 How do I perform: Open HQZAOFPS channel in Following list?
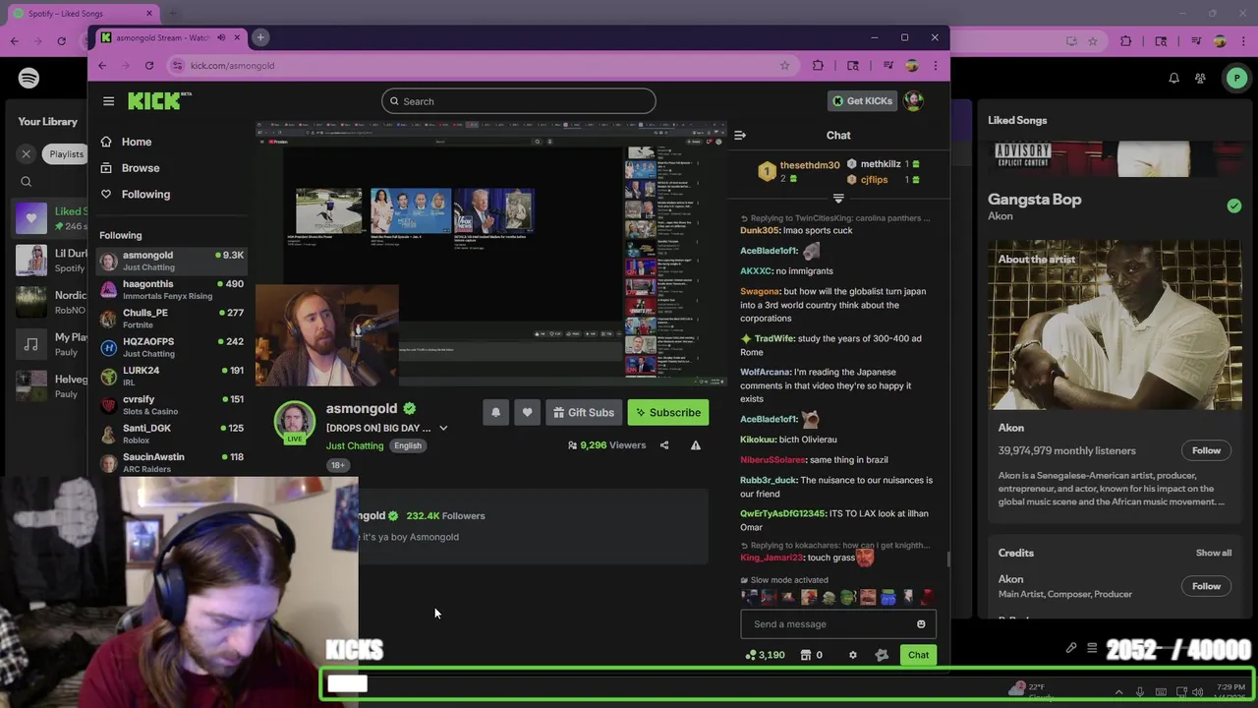click(x=171, y=347)
